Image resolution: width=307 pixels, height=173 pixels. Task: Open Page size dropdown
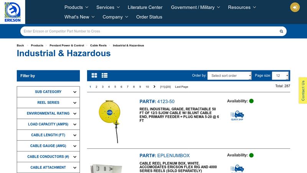pyautogui.click(x=280, y=76)
